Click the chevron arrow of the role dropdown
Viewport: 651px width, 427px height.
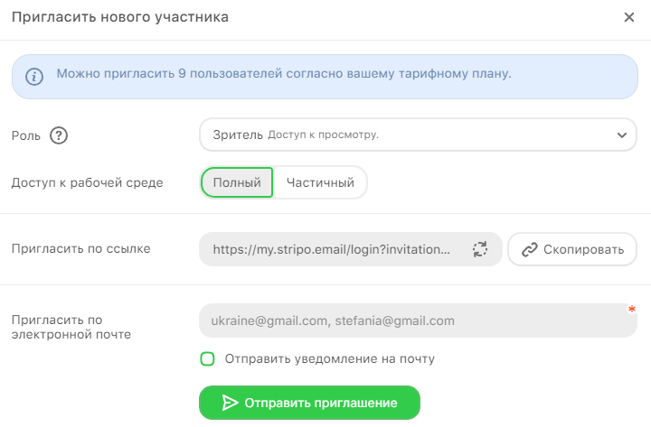[x=621, y=135]
